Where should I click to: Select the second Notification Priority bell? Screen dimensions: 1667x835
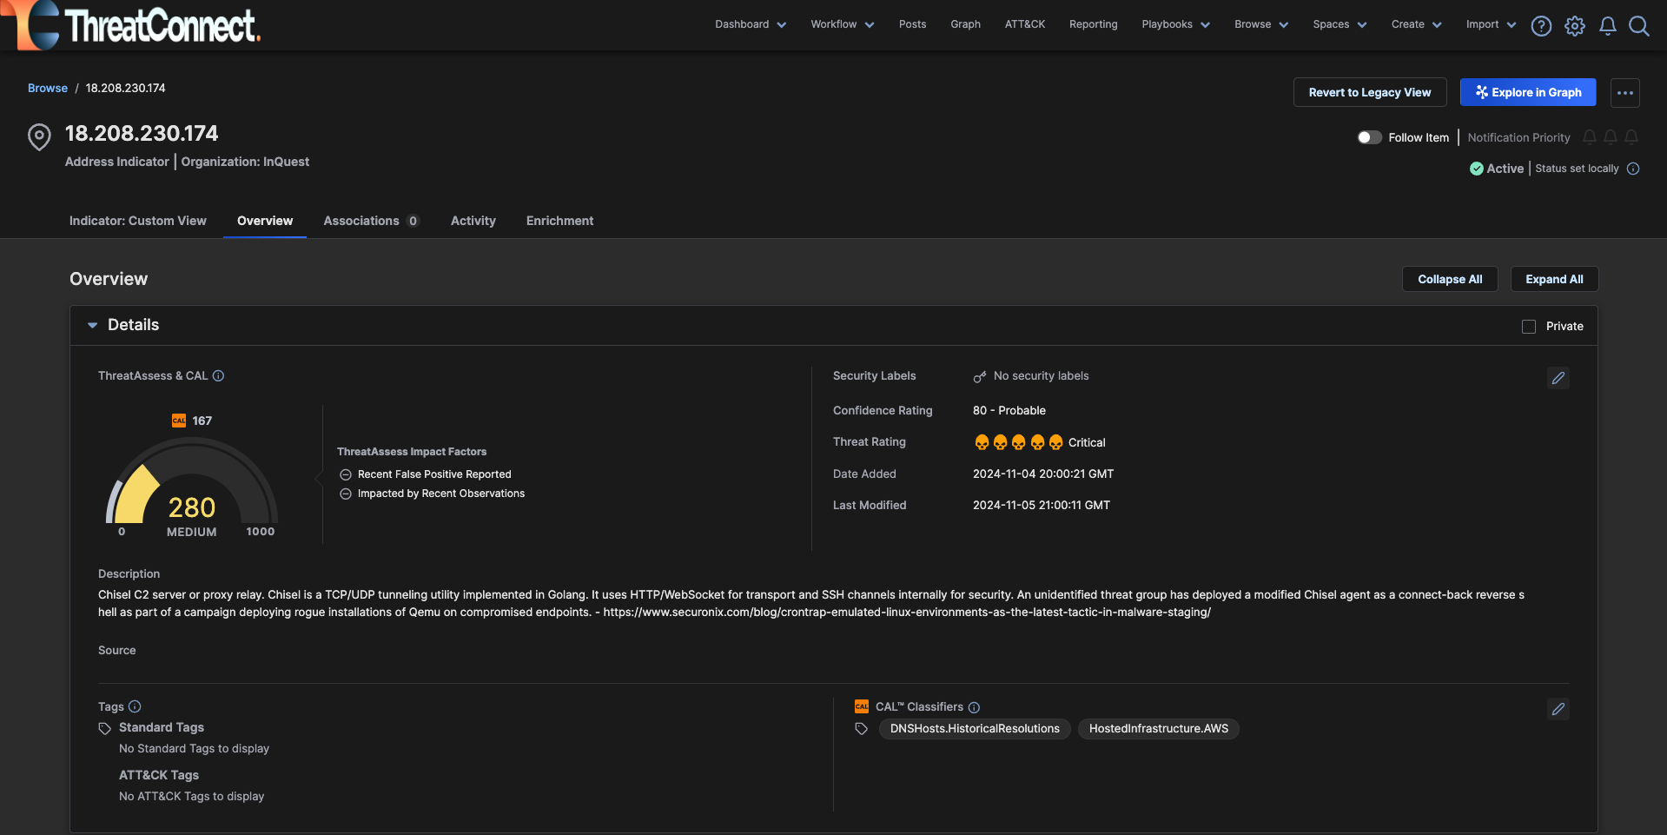pyautogui.click(x=1611, y=137)
